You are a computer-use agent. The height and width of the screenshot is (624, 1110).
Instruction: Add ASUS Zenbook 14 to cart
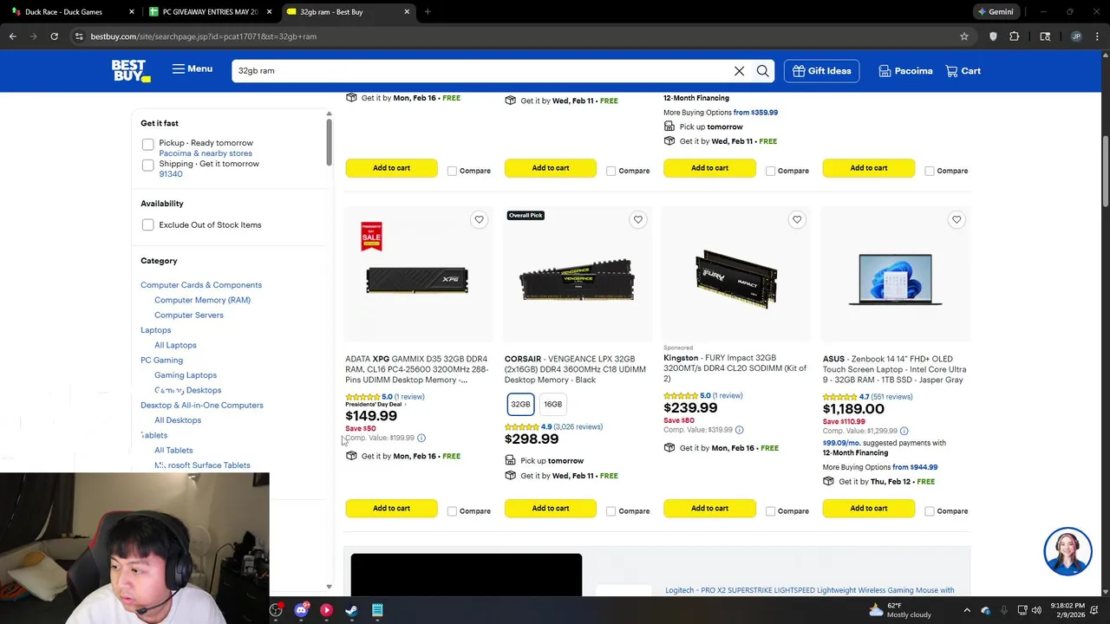pyautogui.click(x=869, y=509)
